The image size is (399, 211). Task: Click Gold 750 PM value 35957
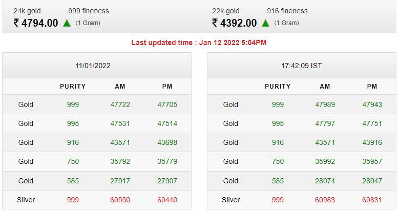pos(372,161)
